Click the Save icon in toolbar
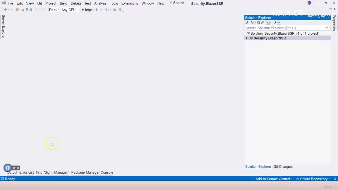338x190 pixels. (x=27, y=10)
